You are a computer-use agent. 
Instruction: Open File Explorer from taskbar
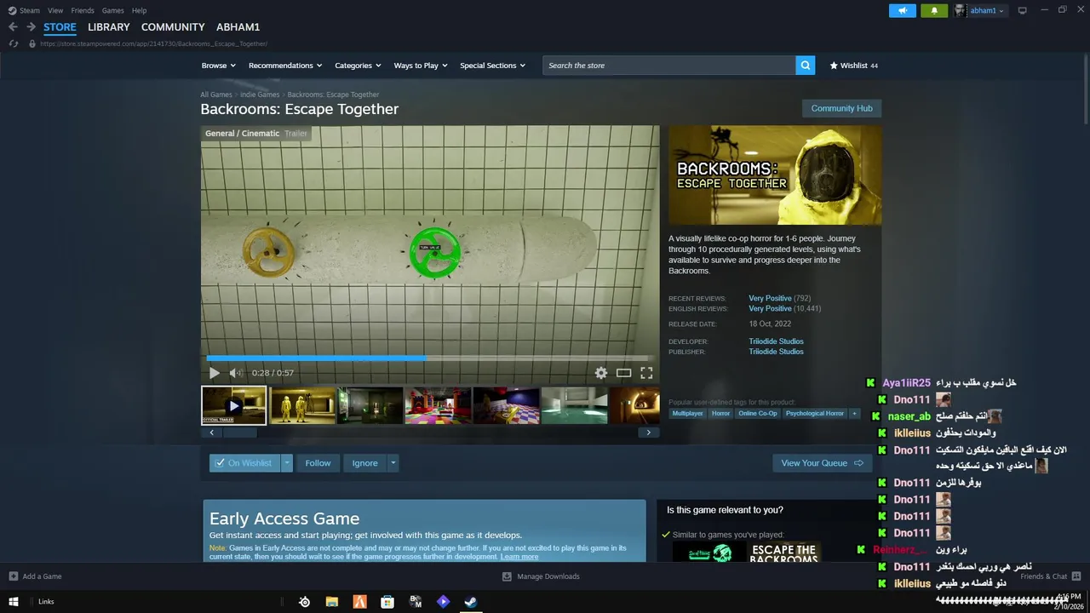click(332, 601)
